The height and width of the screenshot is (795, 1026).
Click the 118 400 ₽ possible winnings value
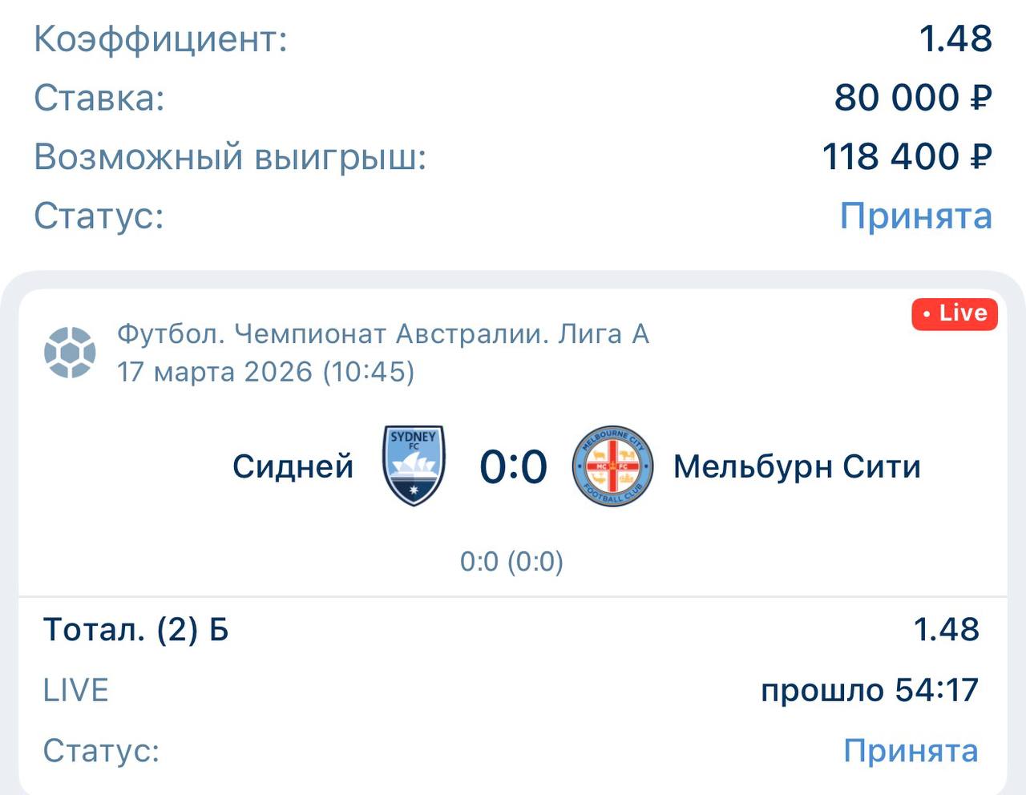907,157
